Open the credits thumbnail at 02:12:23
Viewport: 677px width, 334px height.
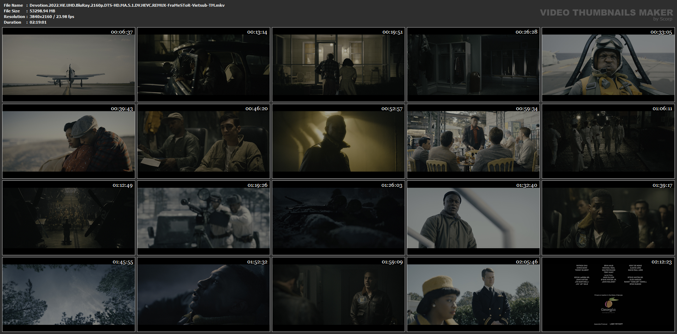[x=608, y=294]
